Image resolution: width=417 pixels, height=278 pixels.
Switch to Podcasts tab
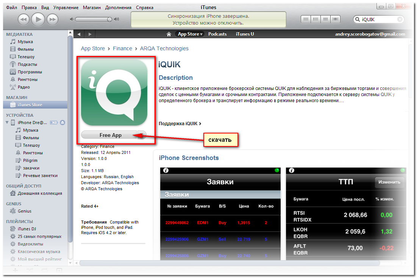coord(217,34)
